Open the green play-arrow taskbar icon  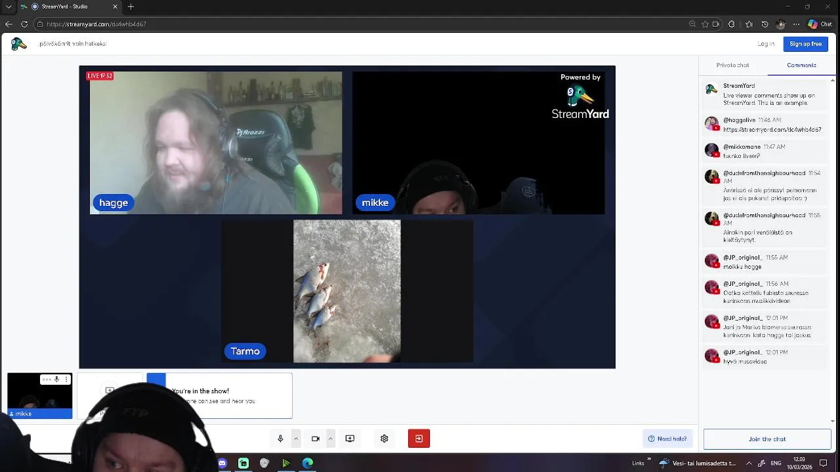(286, 463)
